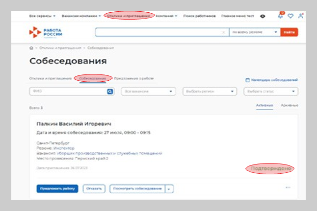Open favorites heart icon
This screenshot has width=317, height=211.
click(291, 16)
